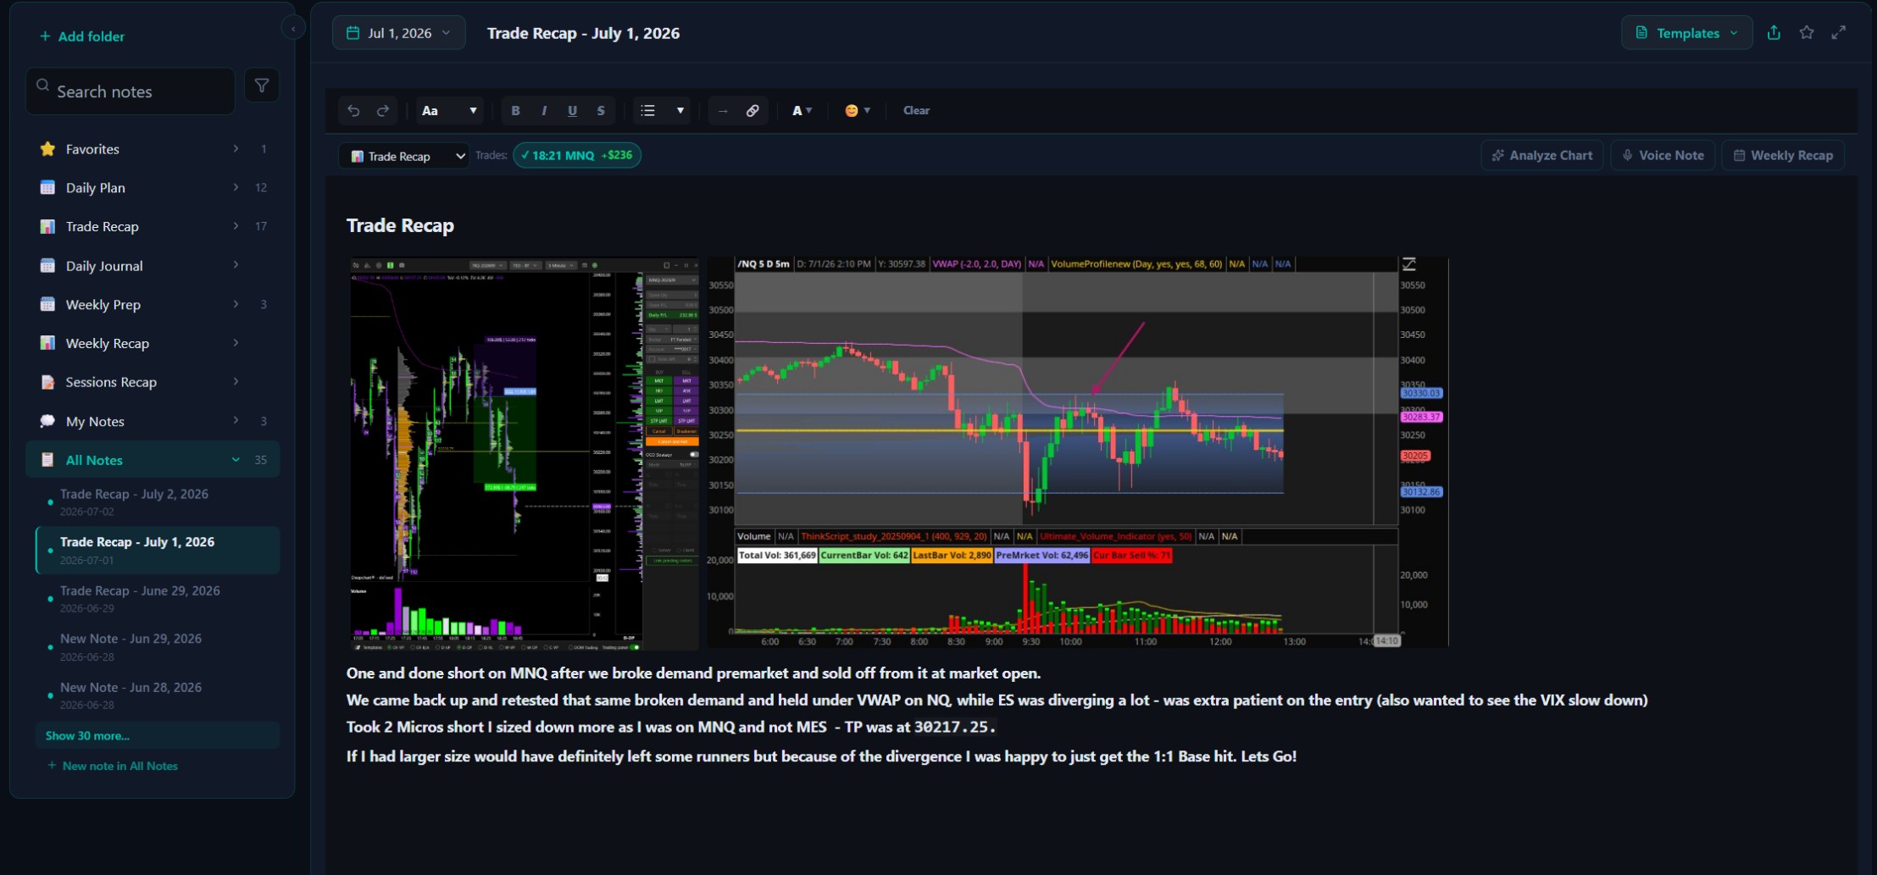This screenshot has width=1877, height=875.
Task: Open note Trade Recap - July 2, 2026
Action: 158,502
